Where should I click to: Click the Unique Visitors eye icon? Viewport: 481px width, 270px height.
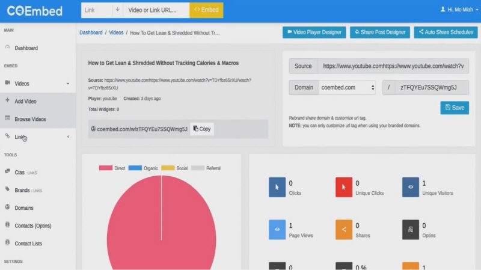tap(411, 187)
